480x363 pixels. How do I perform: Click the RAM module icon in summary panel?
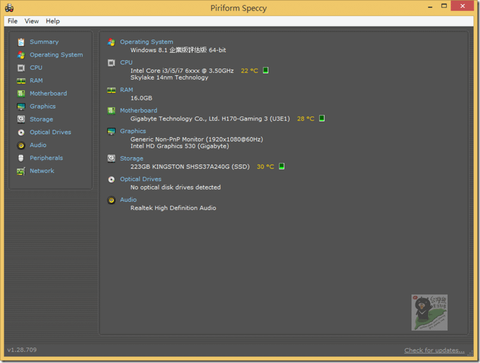112,90
